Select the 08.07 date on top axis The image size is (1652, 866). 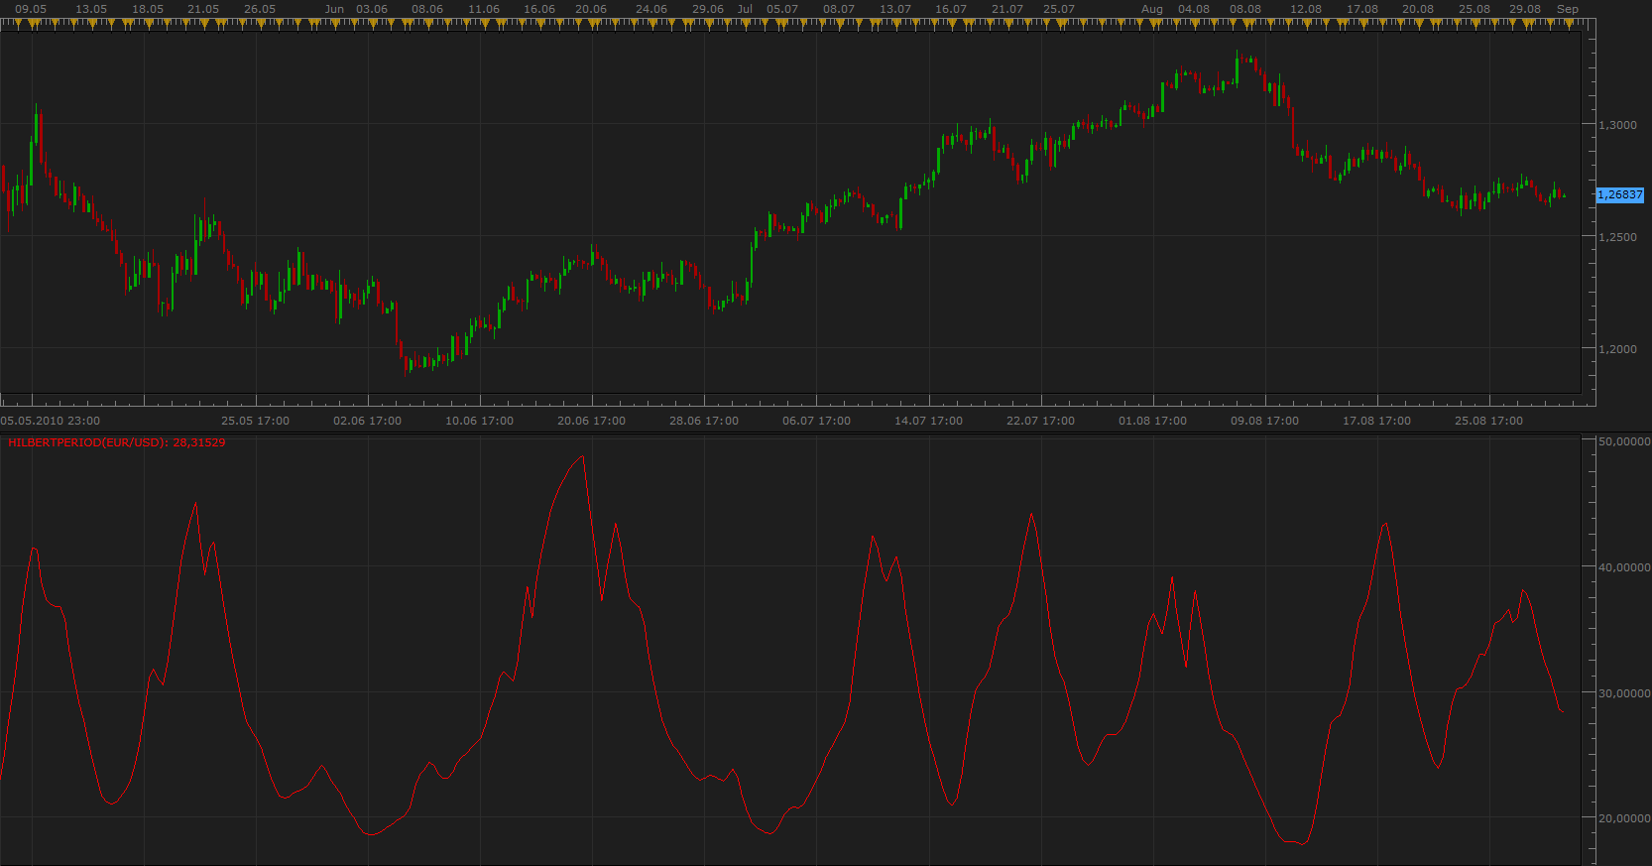[x=839, y=9]
